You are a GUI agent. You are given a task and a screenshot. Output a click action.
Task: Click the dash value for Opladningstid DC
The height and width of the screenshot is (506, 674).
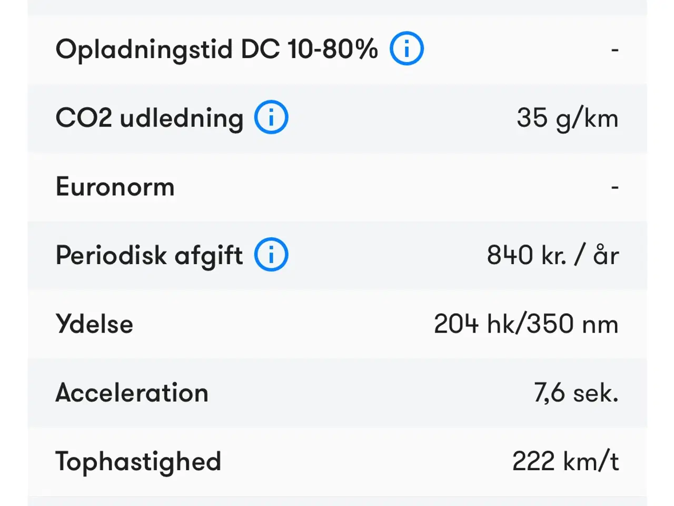(x=614, y=50)
